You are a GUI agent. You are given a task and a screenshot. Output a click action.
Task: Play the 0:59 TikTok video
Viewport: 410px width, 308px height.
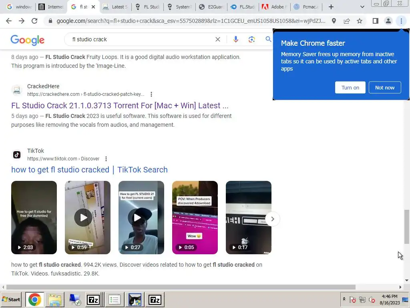88,217
